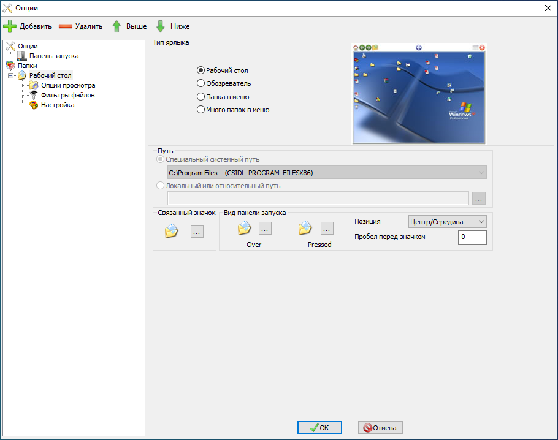Open the Позиция Центр/Середина dropdown
Image resolution: width=558 pixels, height=440 pixels.
coord(448,222)
